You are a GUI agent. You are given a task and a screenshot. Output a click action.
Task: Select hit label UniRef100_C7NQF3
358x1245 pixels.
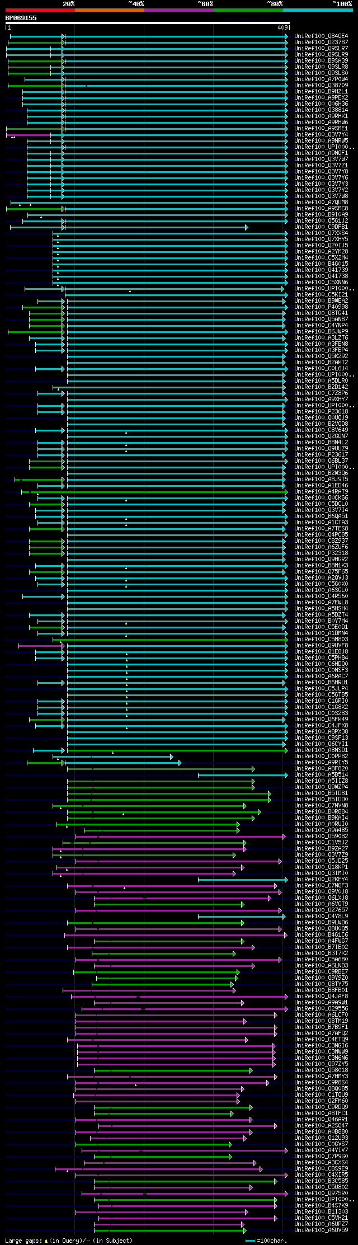[x=321, y=886]
